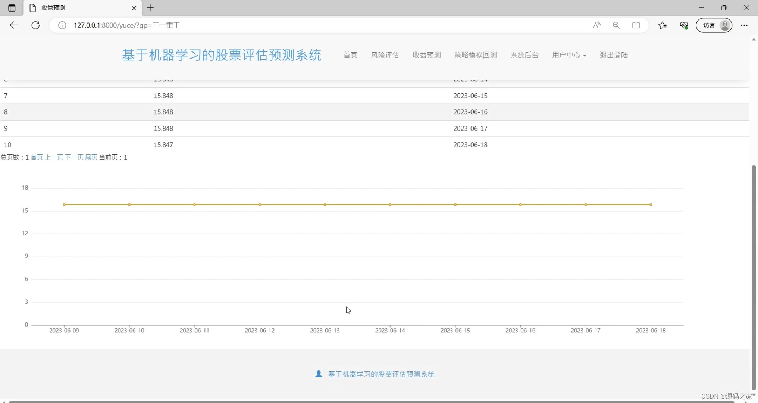Click the 下一页 pagination link
This screenshot has height=403, width=758.
coord(74,157)
